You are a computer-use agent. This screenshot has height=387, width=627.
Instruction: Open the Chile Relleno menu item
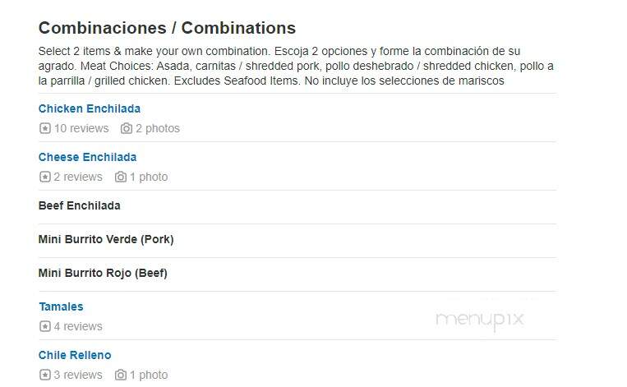(x=75, y=355)
